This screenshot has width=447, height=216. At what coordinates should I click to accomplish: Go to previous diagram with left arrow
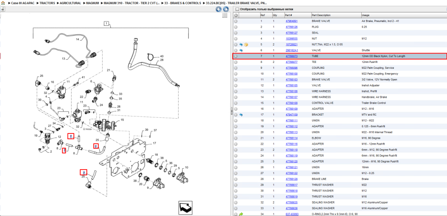point(219,9)
